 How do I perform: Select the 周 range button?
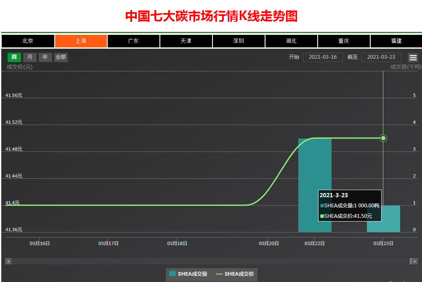(14, 57)
